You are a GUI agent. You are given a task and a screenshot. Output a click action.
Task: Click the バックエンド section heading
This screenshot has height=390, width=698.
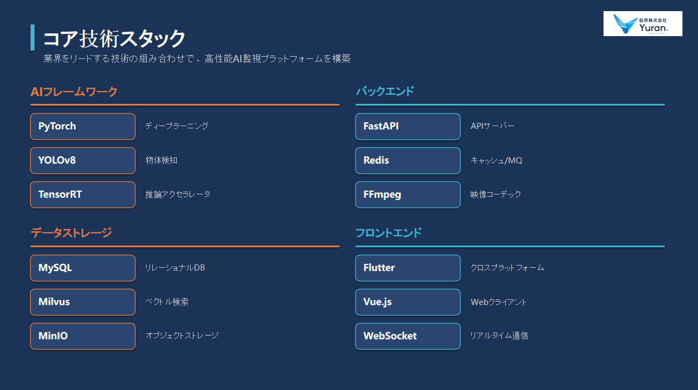click(x=385, y=91)
